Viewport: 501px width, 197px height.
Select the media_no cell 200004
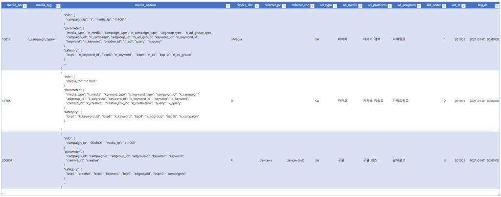[8, 160]
